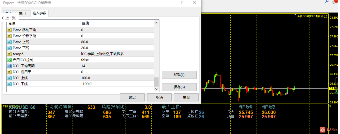This screenshot has height=134, width=340.
Task: Click the 启用iCCI控制 value false
Action: (x=85, y=60)
